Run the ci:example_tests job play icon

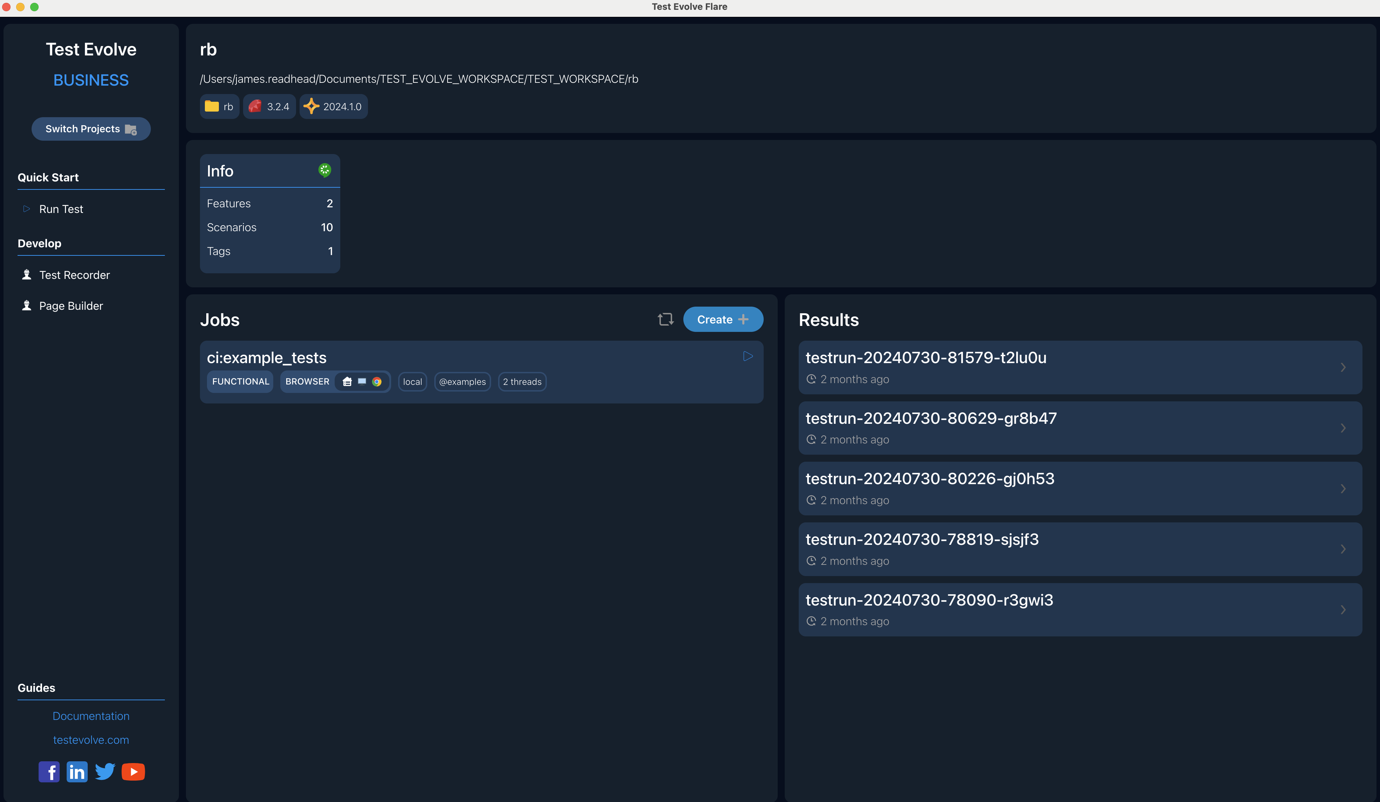point(748,356)
